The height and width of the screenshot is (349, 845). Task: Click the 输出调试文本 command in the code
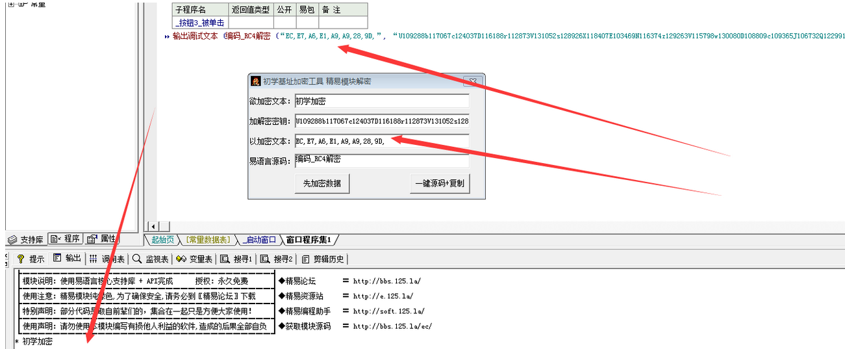195,36
